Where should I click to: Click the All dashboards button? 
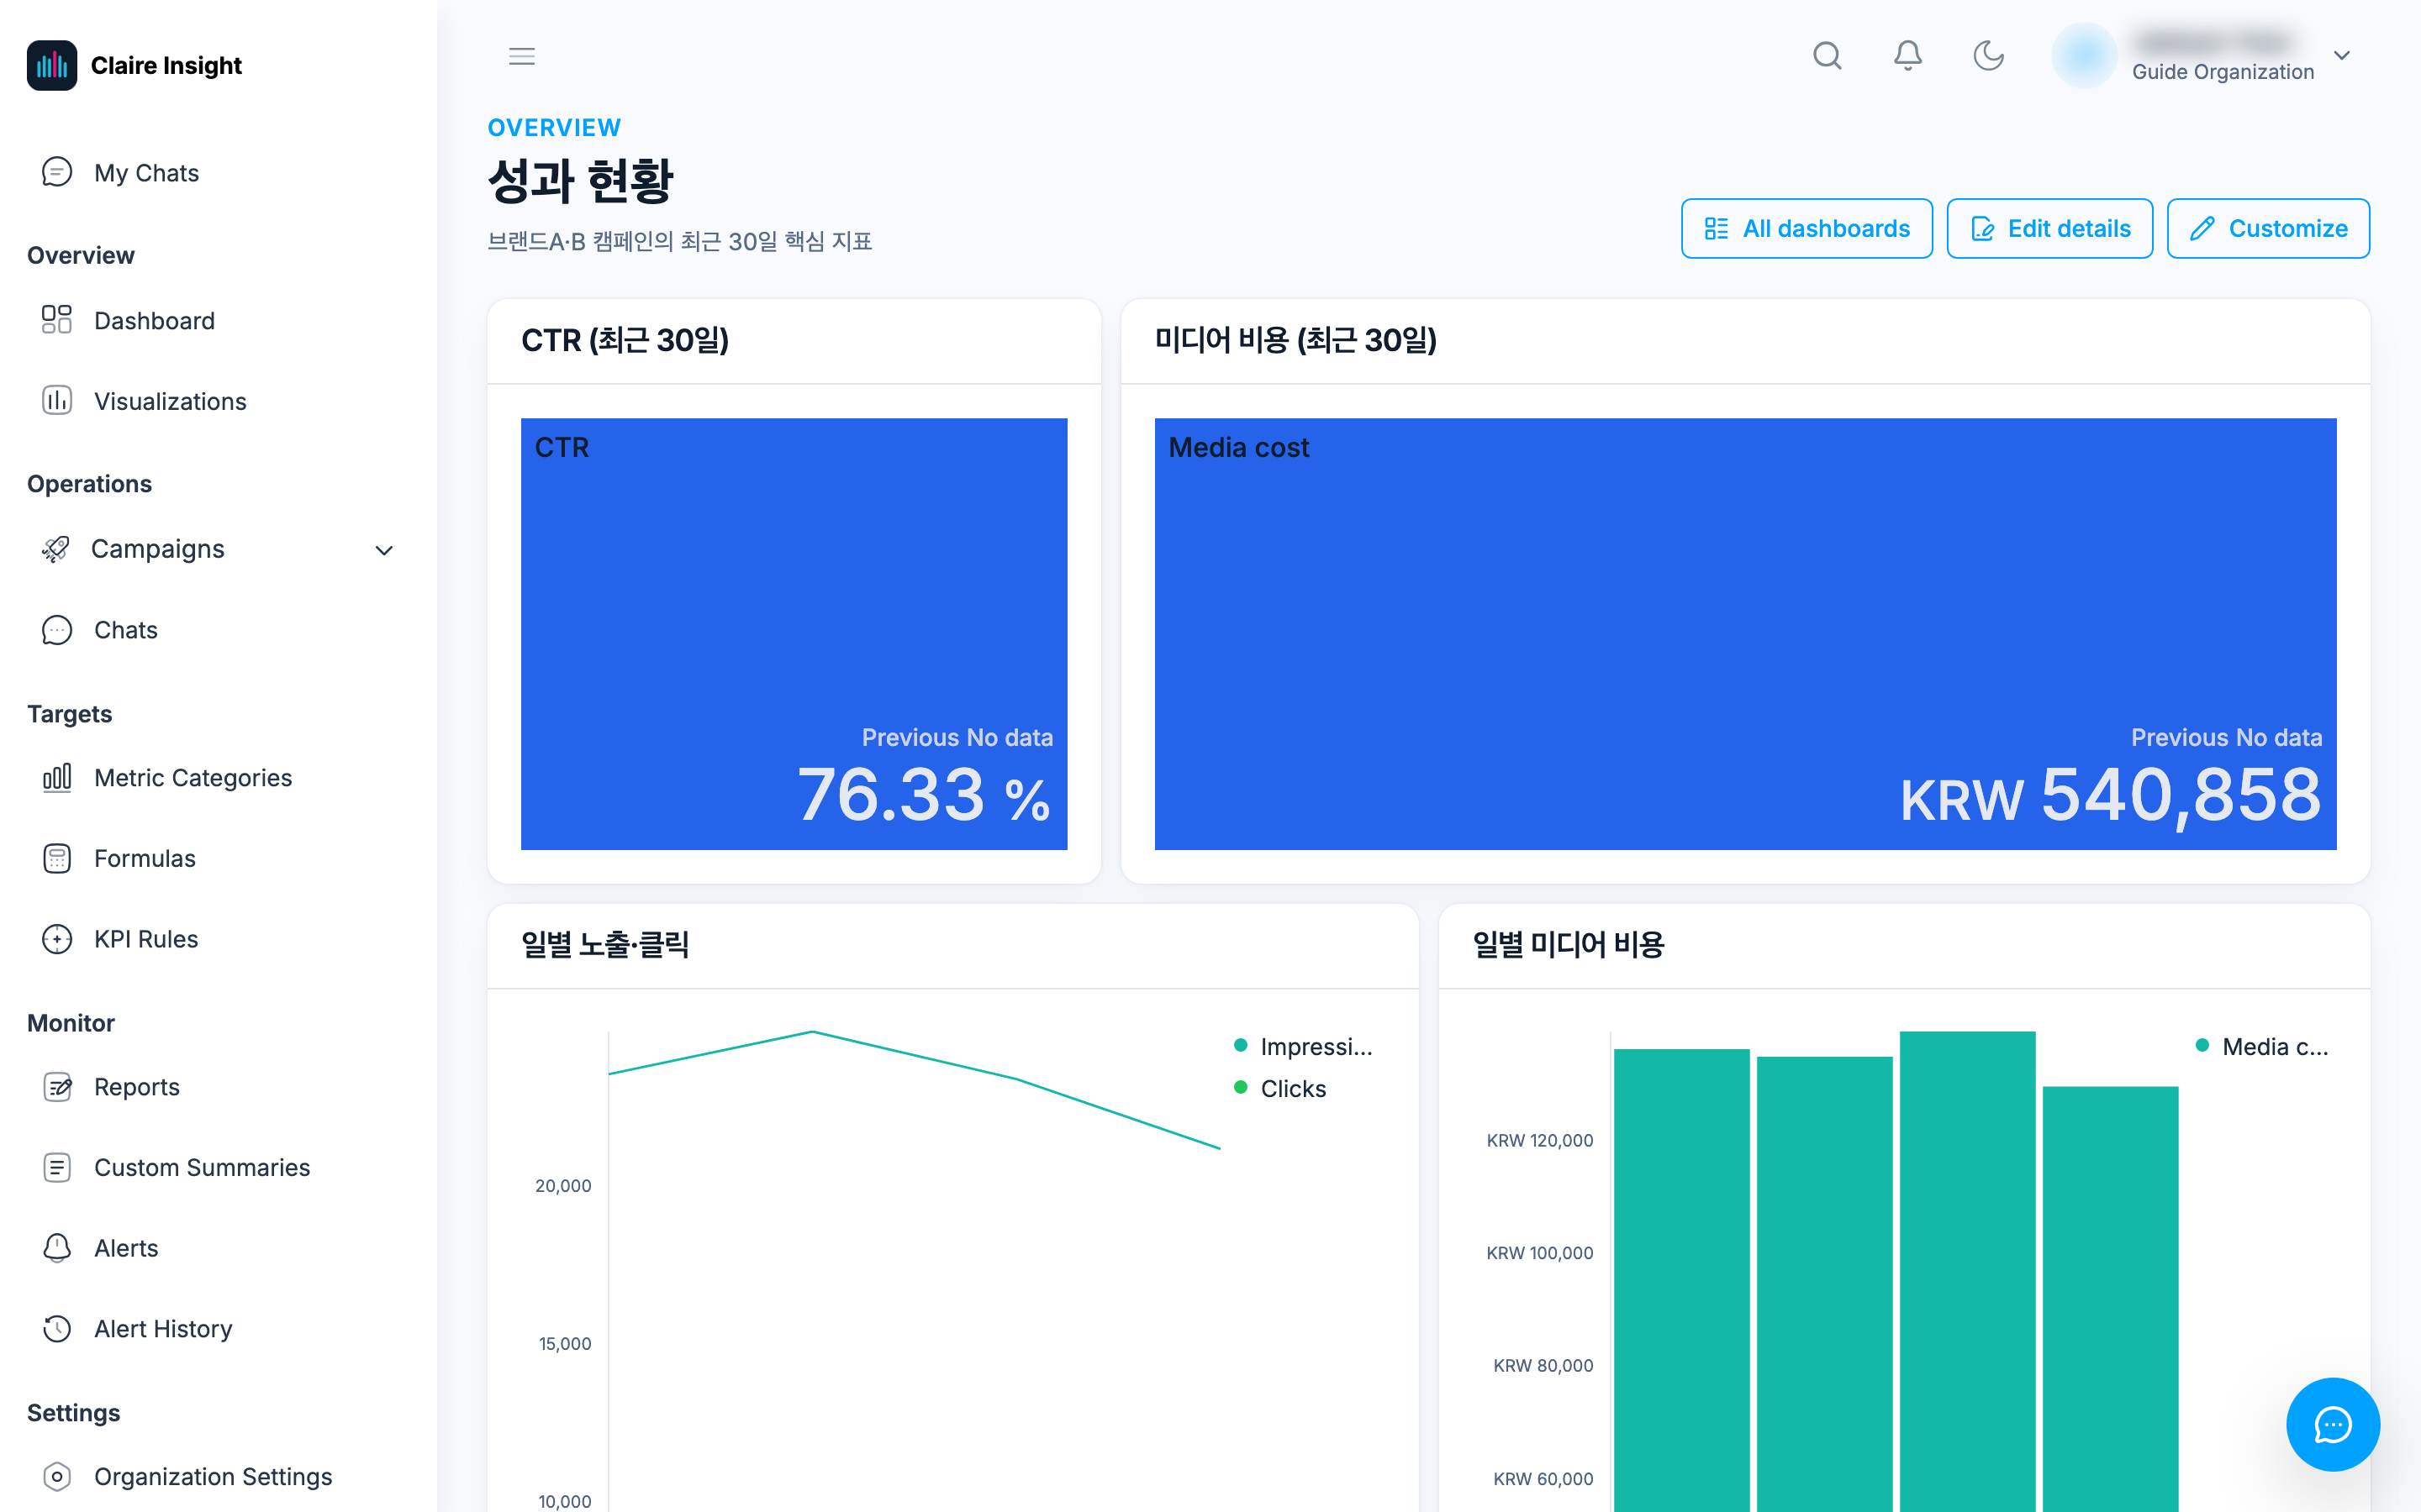click(x=1807, y=228)
